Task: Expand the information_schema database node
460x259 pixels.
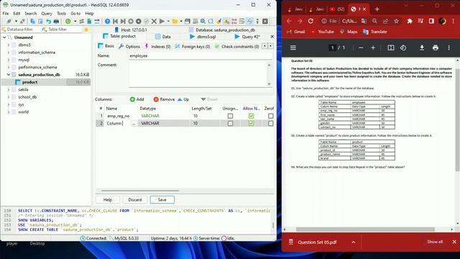Action: (x=9, y=53)
